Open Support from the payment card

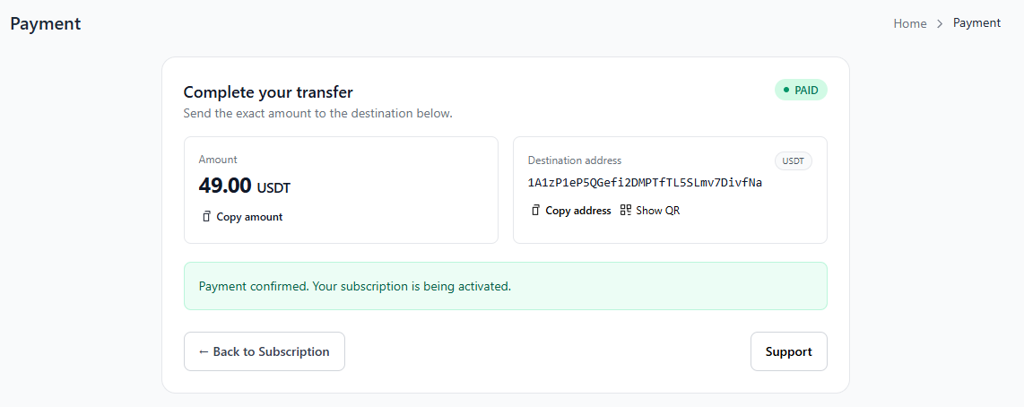pyautogui.click(x=788, y=351)
